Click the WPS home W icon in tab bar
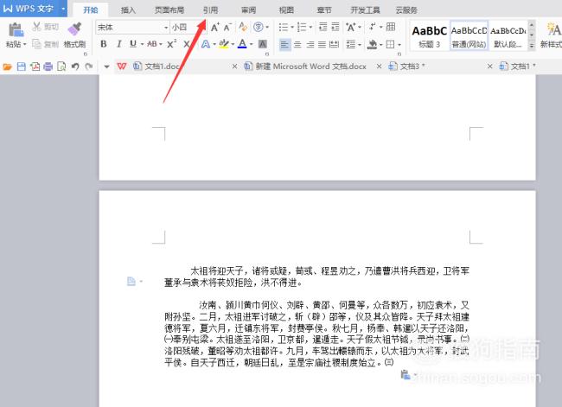 coord(122,67)
